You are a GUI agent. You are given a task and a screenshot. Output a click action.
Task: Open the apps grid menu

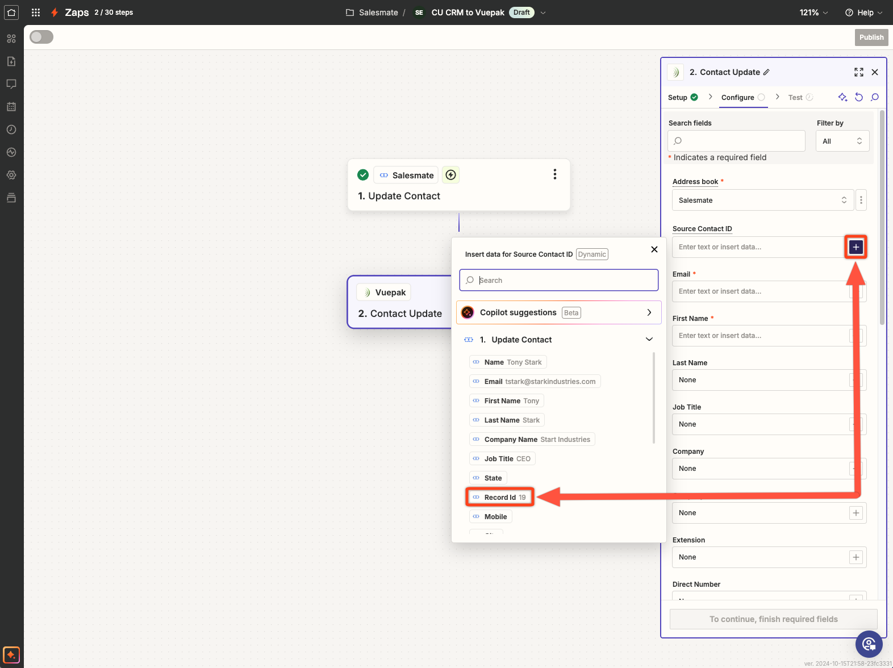pyautogui.click(x=36, y=12)
